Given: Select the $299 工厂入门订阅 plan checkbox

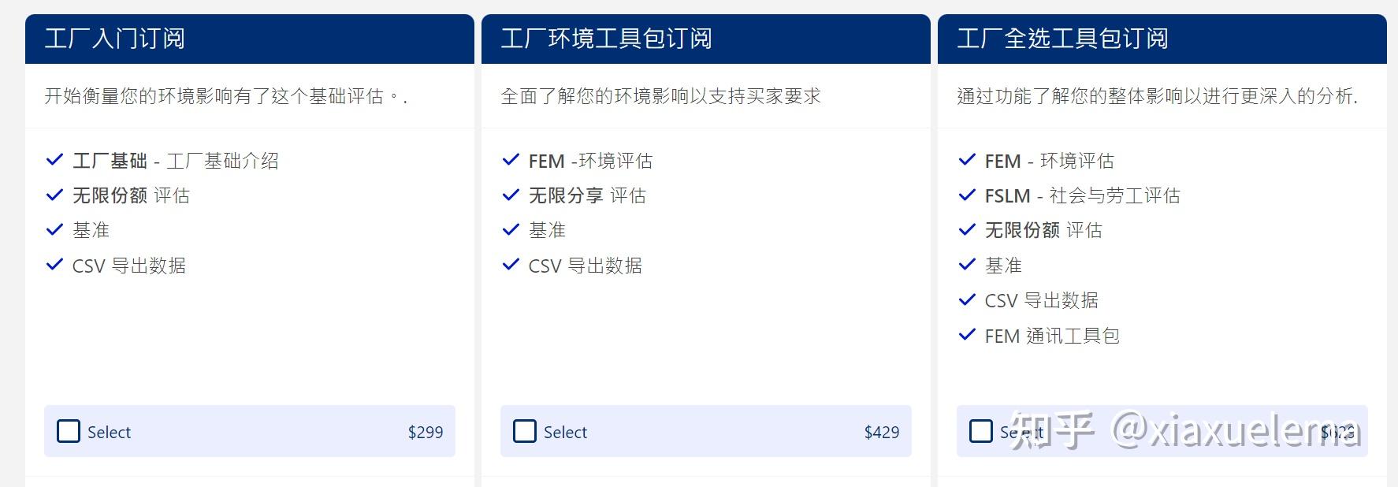Looking at the screenshot, I should pyautogui.click(x=69, y=432).
